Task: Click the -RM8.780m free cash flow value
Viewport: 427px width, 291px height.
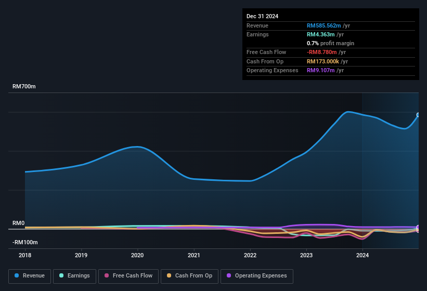Action: coord(321,52)
